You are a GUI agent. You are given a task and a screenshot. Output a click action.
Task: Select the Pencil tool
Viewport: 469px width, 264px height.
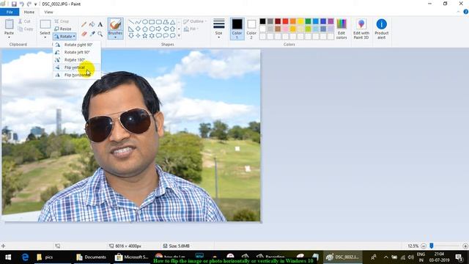[x=84, y=24]
